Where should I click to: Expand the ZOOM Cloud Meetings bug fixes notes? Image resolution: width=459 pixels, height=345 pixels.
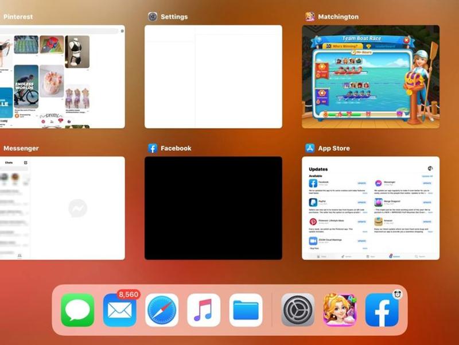(364, 248)
